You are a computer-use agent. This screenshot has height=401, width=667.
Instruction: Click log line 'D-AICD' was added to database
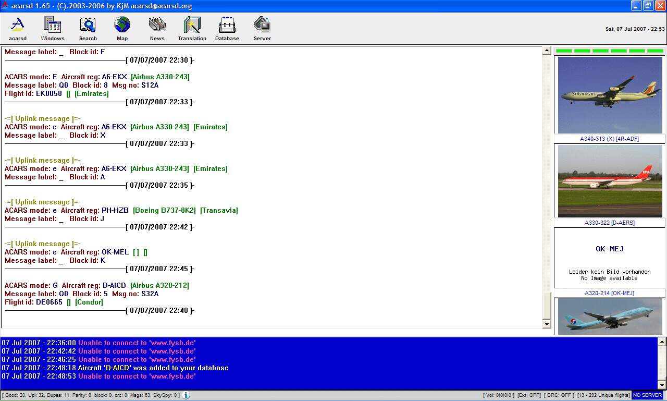point(115,368)
